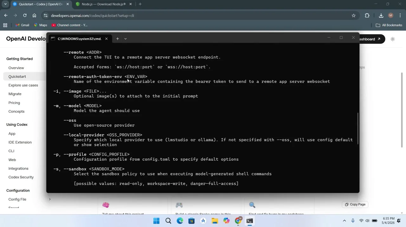This screenshot has width=406, height=227.
Task: Open Chrome downloads icon
Action: click(x=381, y=15)
